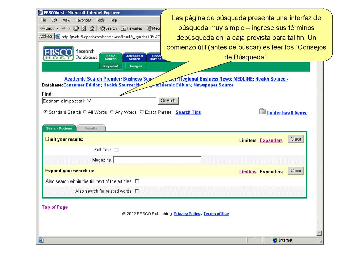Select the Images sub-tab
This screenshot has height=262, width=350.
tap(135, 66)
